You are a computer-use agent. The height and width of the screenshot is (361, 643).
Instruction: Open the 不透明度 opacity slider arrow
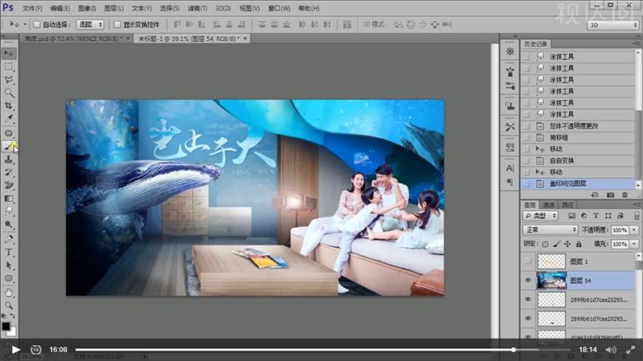(x=634, y=230)
